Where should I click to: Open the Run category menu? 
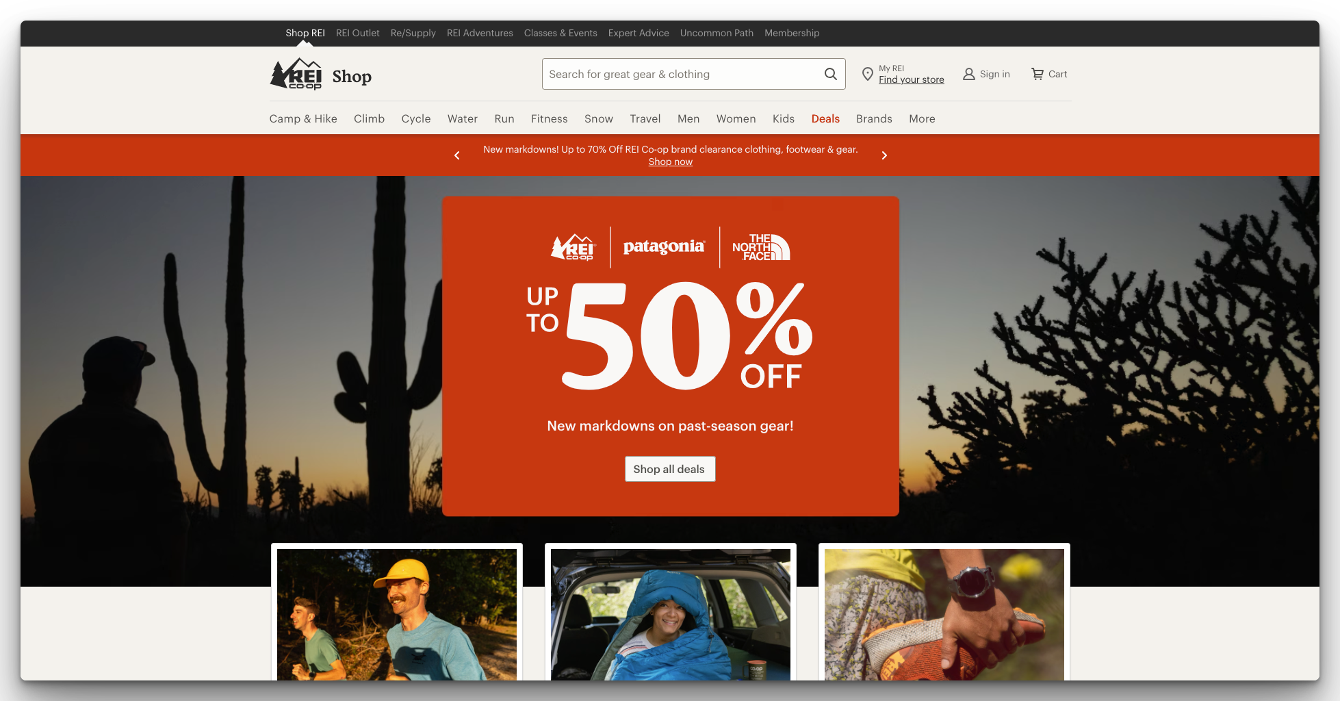point(504,118)
